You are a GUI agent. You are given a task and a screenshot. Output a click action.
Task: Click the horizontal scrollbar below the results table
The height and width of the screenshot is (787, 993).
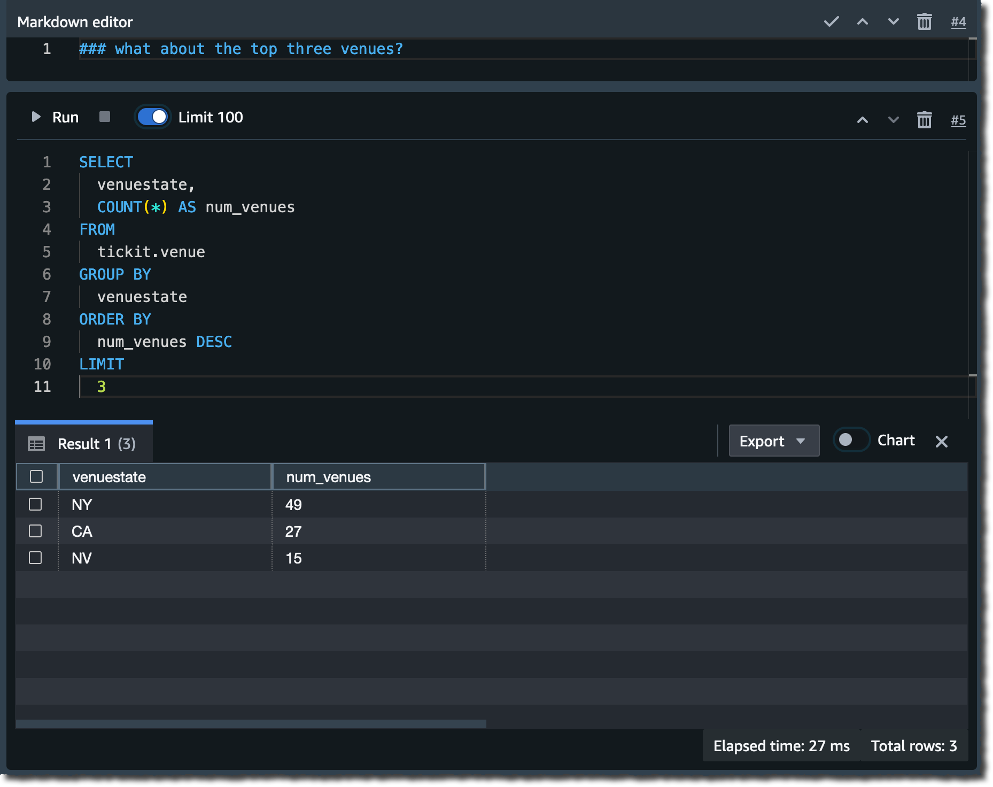pyautogui.click(x=251, y=722)
